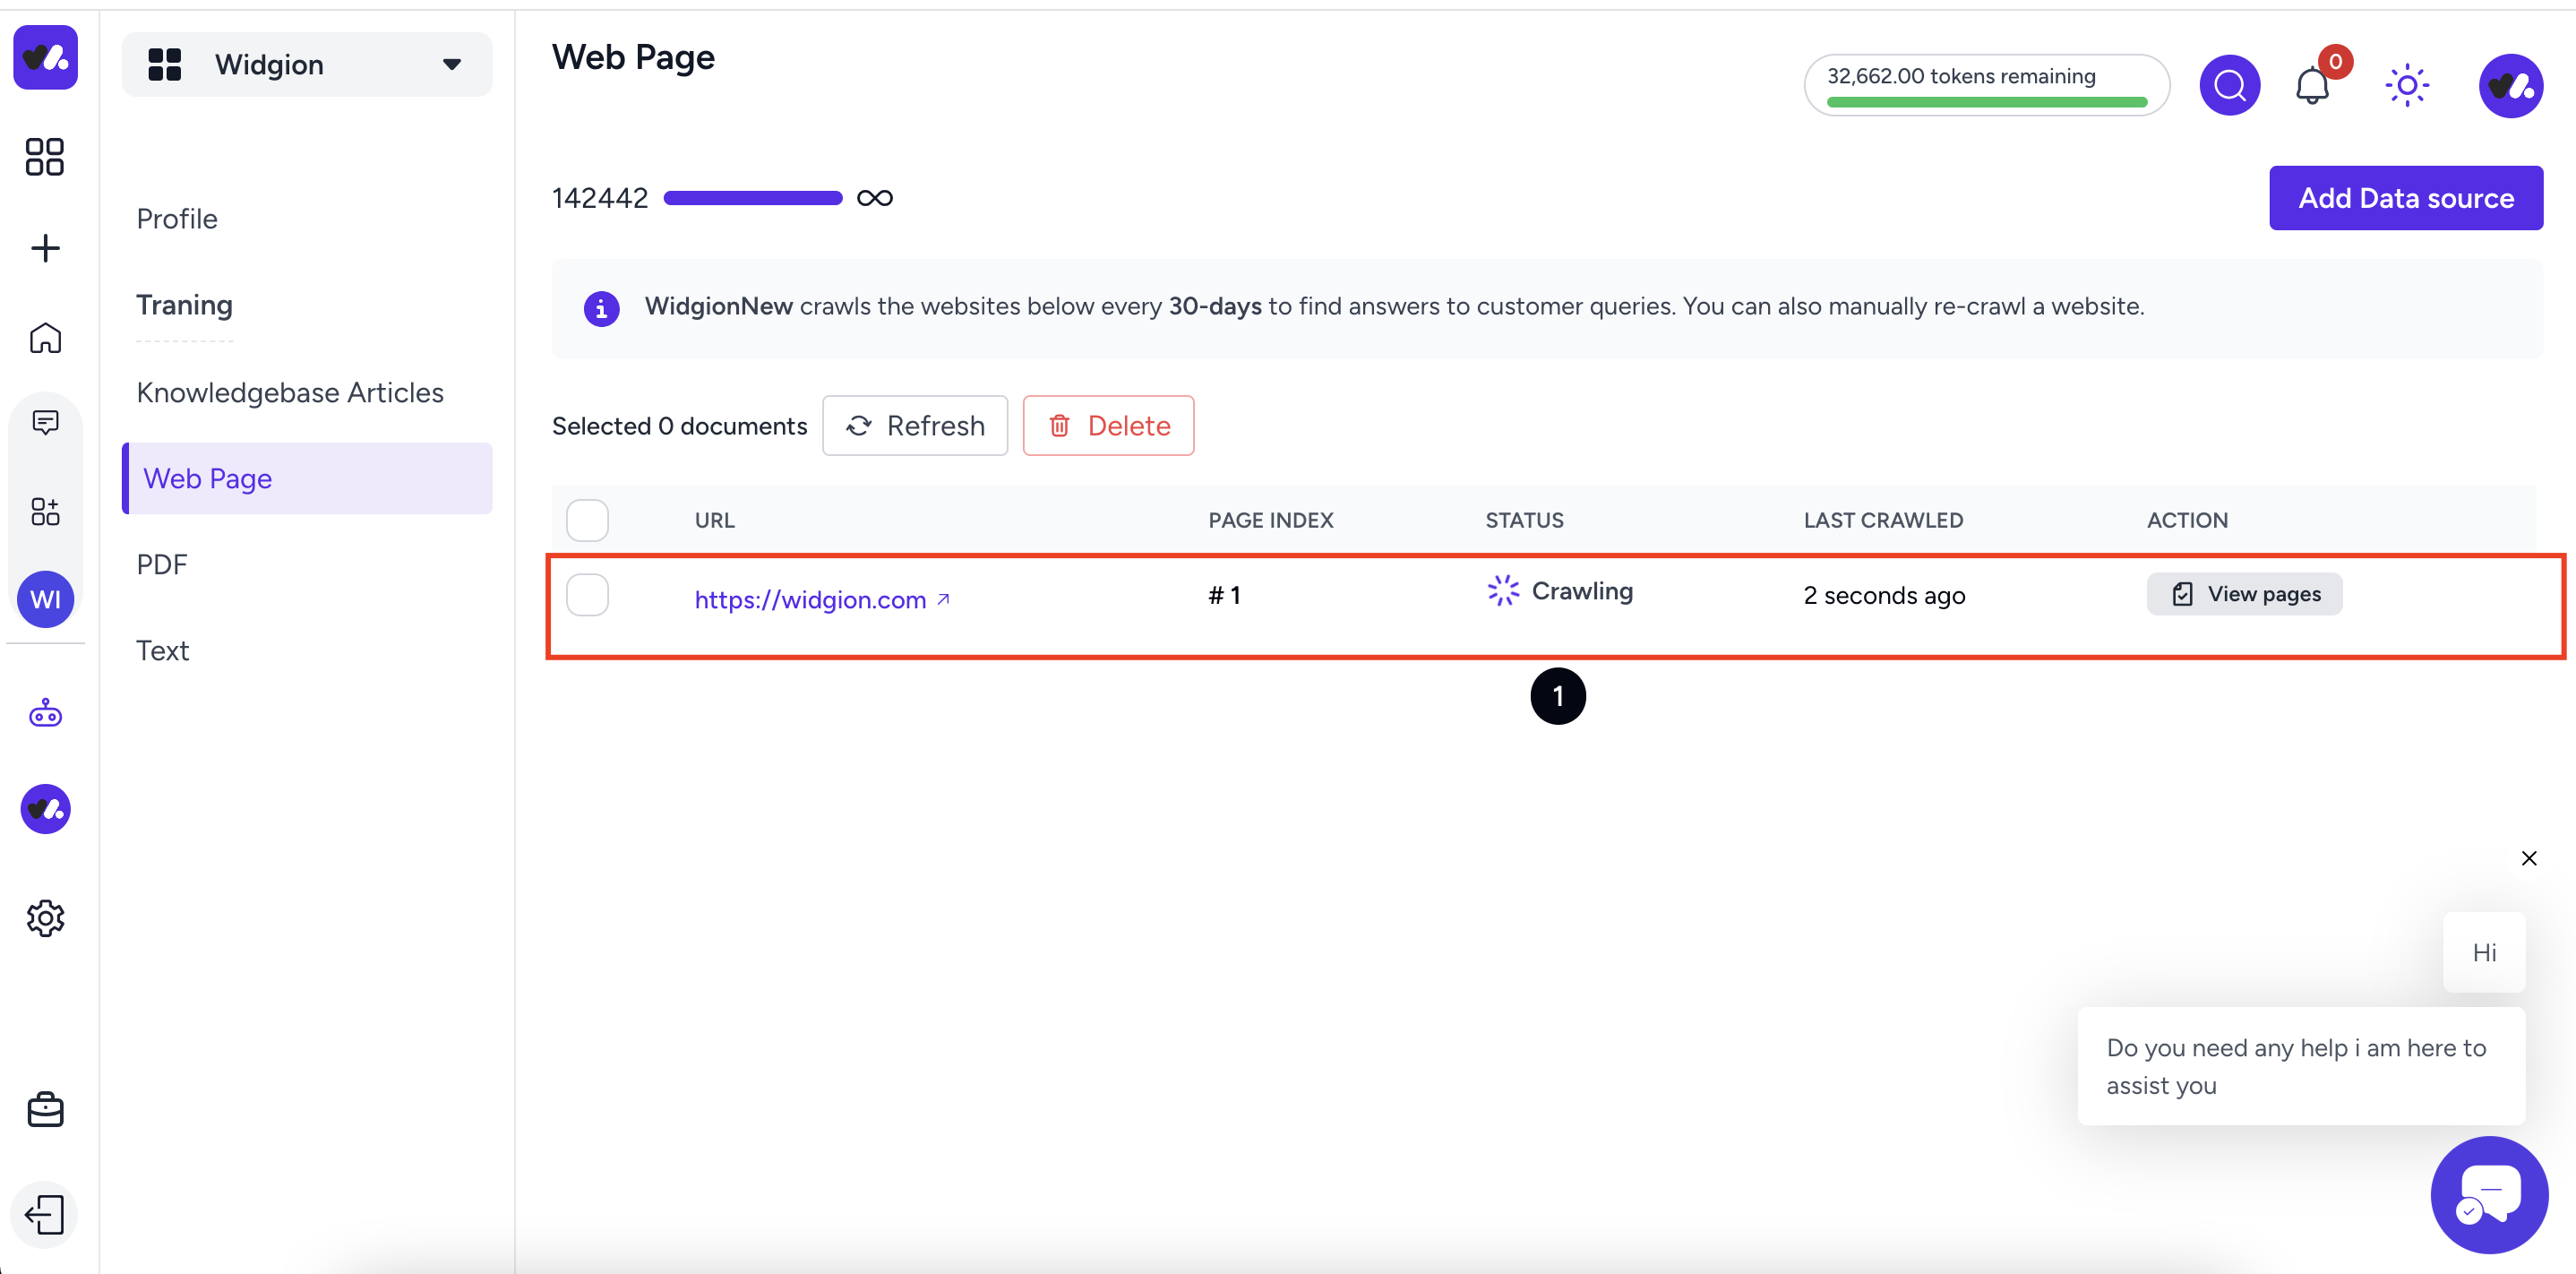Click the LAST CRAWLED column header
This screenshot has height=1274, width=2576.
[1883, 520]
